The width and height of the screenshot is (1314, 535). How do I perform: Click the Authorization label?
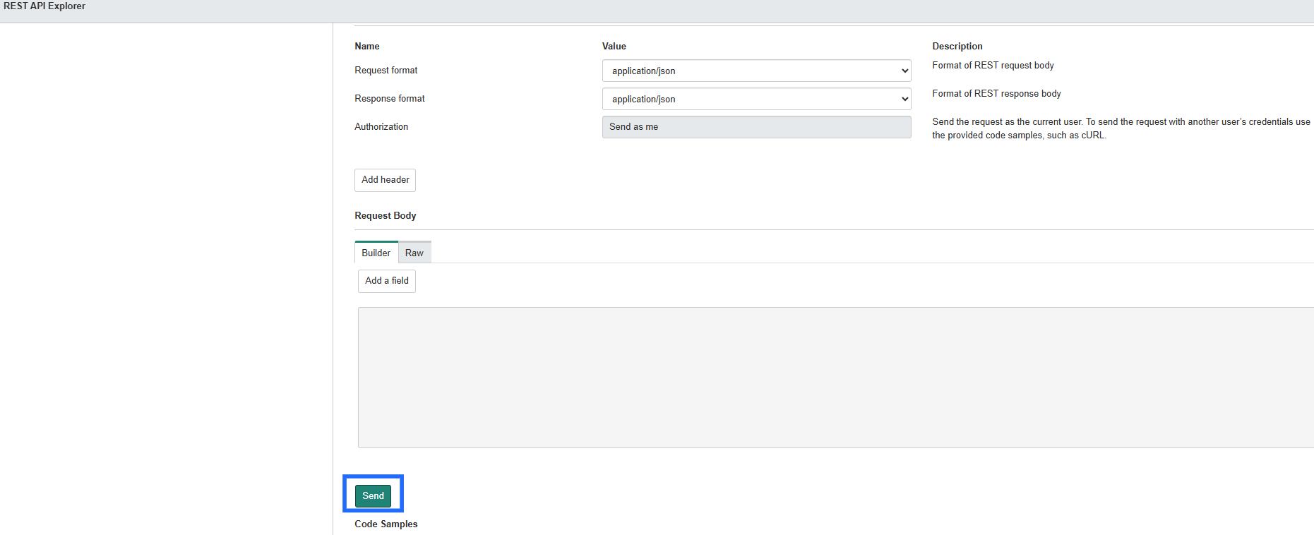(381, 127)
